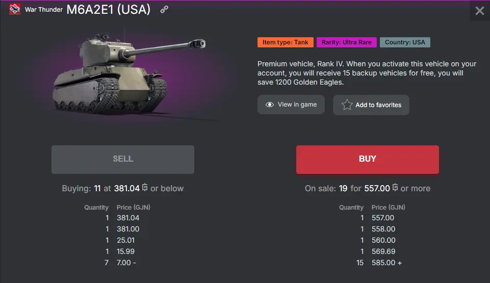Copy item link via chain icon

coord(164,9)
